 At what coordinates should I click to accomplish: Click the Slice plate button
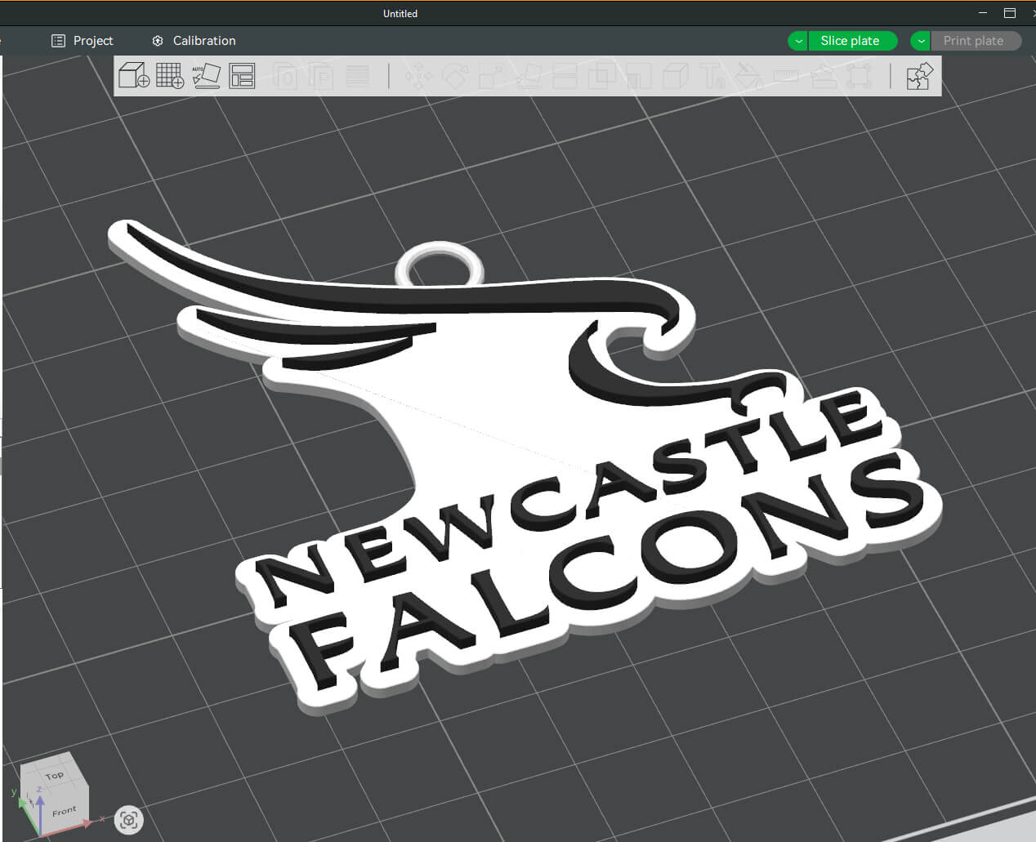click(x=850, y=41)
